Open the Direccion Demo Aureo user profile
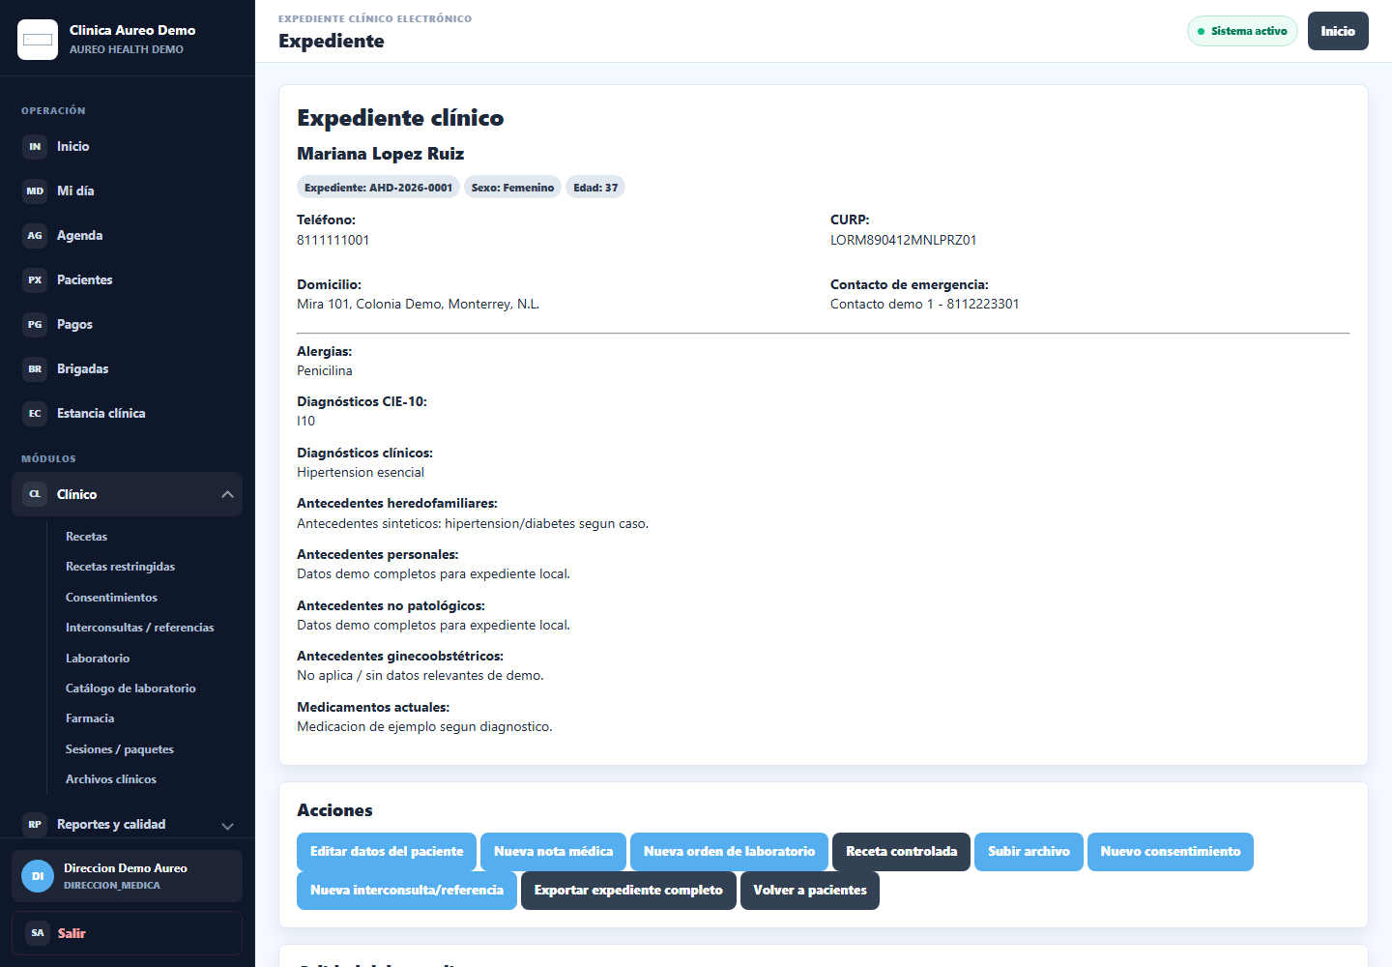This screenshot has width=1392, height=967. point(127,876)
